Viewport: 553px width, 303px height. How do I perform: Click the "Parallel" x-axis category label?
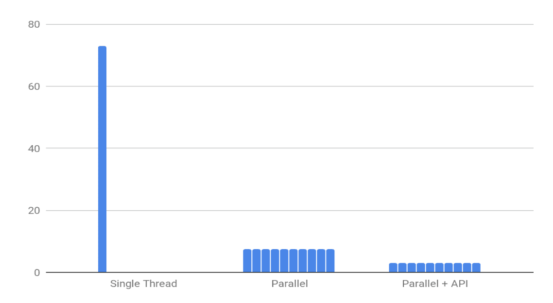click(290, 284)
